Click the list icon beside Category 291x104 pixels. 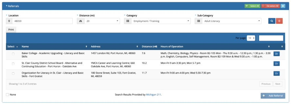128,21
